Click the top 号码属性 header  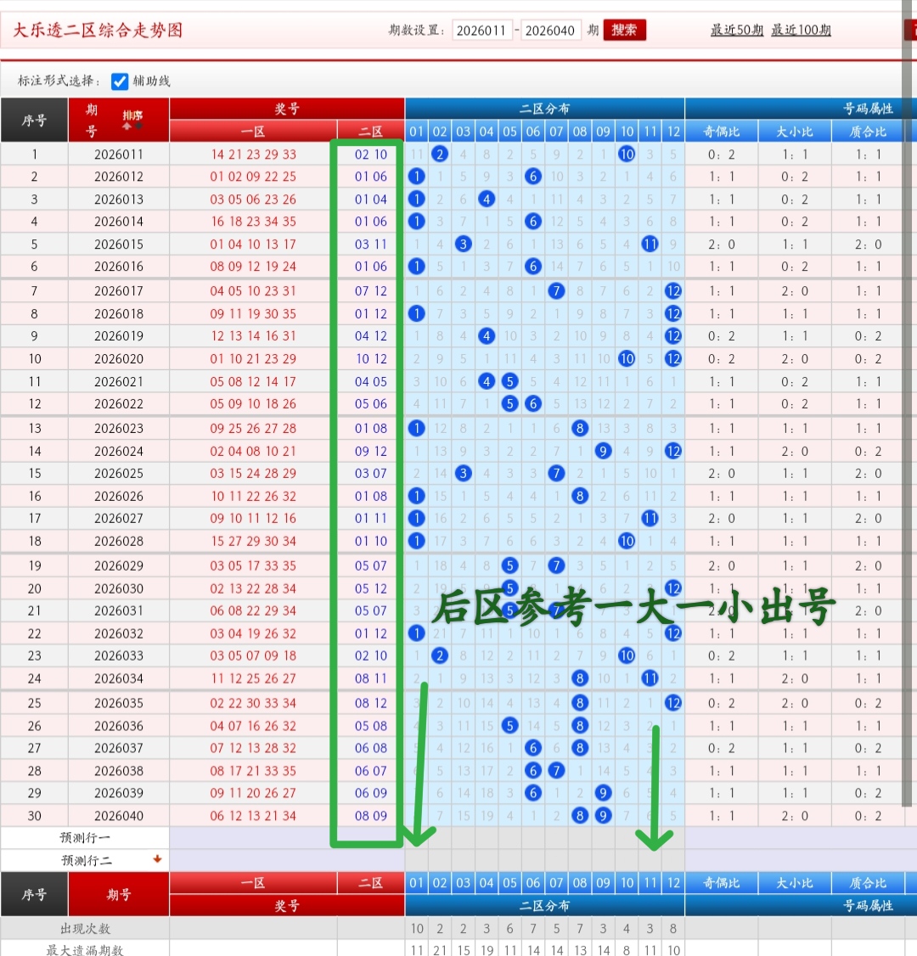point(868,109)
